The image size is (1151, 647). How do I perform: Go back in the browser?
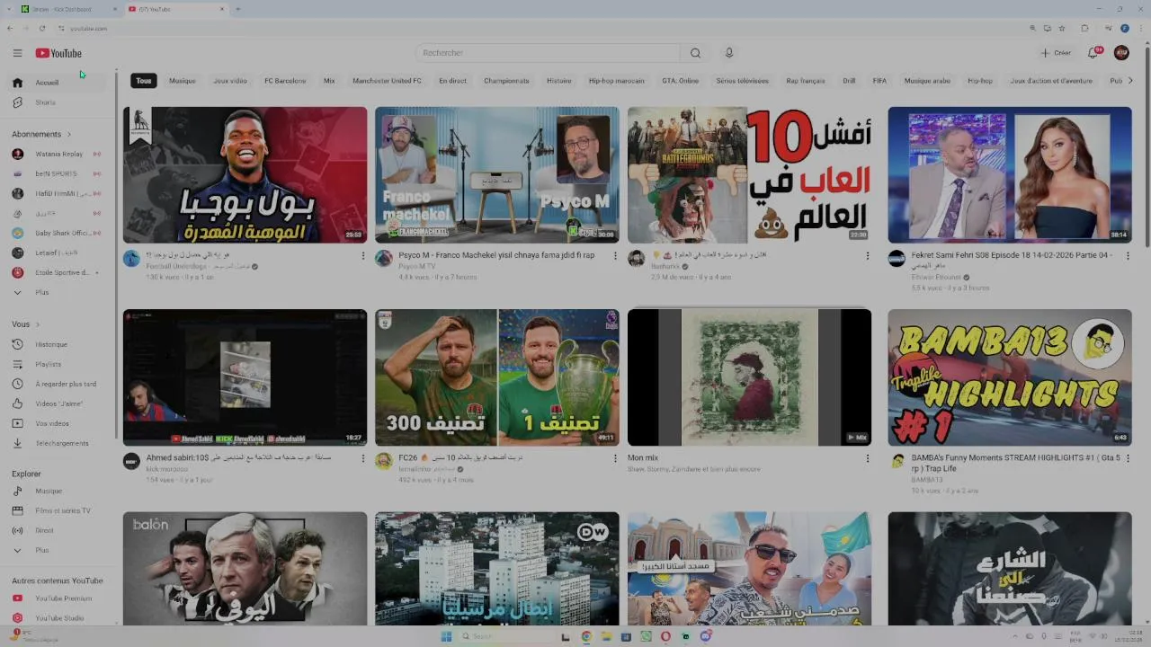[11, 28]
